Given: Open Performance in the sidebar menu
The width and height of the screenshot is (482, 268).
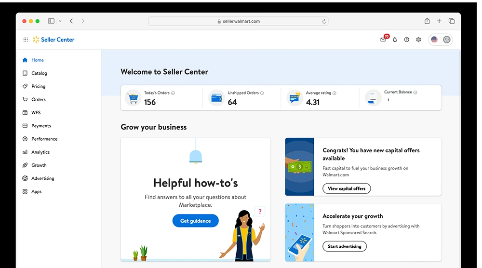Looking at the screenshot, I should coord(44,139).
